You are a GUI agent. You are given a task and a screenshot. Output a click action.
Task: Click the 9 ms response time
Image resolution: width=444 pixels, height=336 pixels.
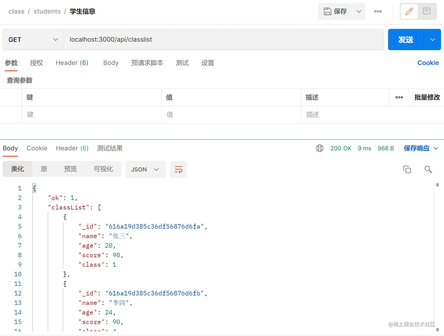(364, 148)
